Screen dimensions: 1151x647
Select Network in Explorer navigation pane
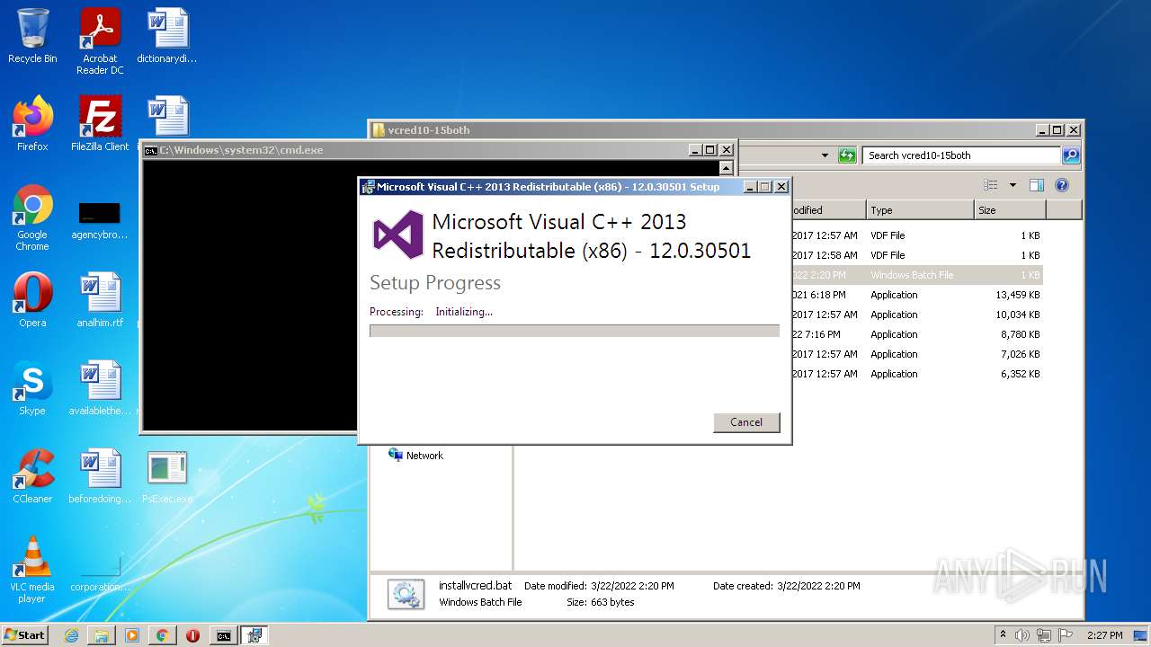[424, 456]
